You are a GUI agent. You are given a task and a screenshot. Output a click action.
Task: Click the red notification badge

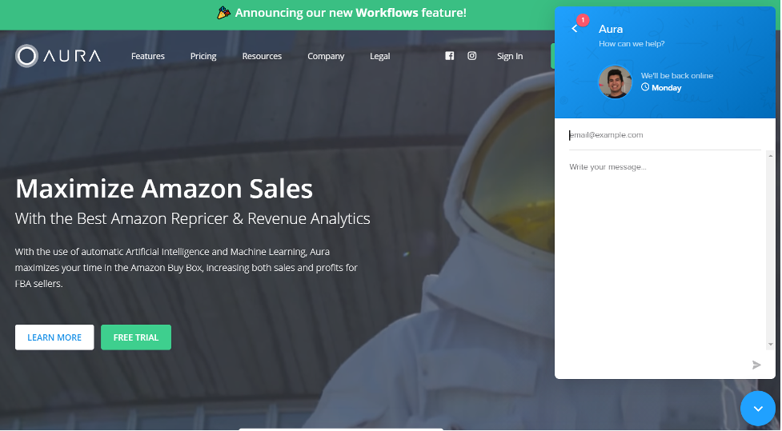(x=583, y=20)
